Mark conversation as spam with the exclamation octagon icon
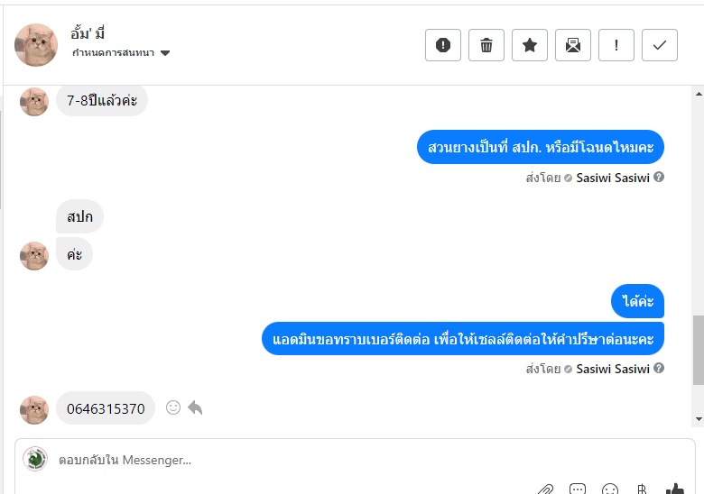This screenshot has height=494, width=704. 442,45
